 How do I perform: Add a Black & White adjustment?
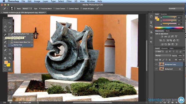(x=167, y=40)
